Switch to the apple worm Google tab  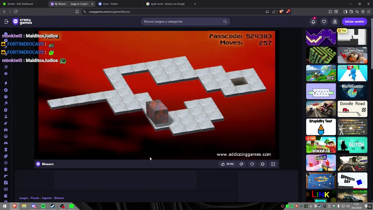(168, 4)
